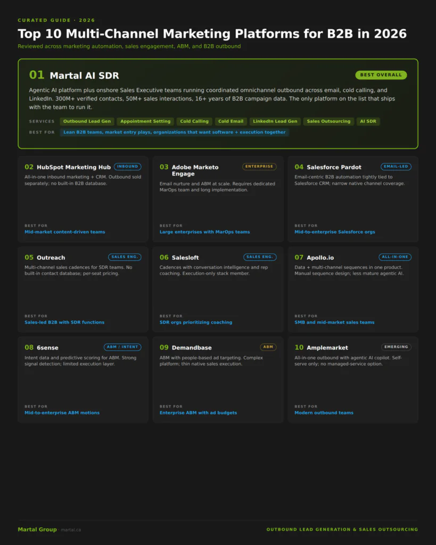The image size is (436, 545).
Task: Click the ABM badge on Demandbase
Action: click(x=268, y=347)
